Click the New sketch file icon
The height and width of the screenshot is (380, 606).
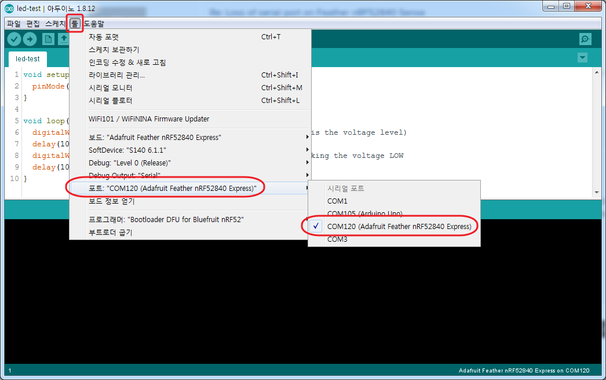tap(48, 39)
